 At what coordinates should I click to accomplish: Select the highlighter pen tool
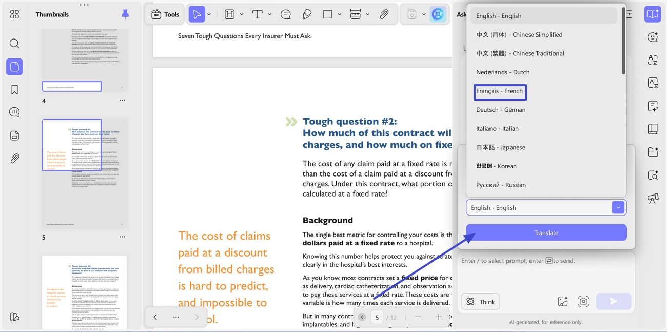pos(307,14)
